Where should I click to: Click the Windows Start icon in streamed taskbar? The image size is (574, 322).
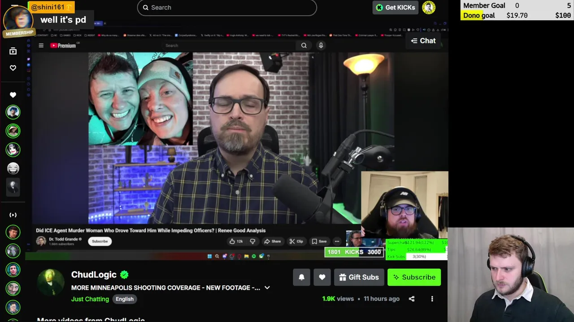point(209,256)
